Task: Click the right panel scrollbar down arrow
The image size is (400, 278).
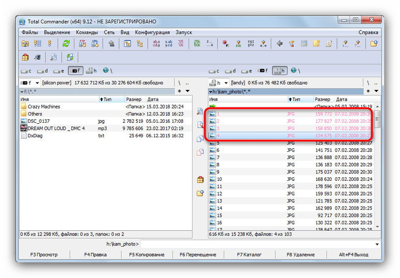Action: [x=377, y=227]
